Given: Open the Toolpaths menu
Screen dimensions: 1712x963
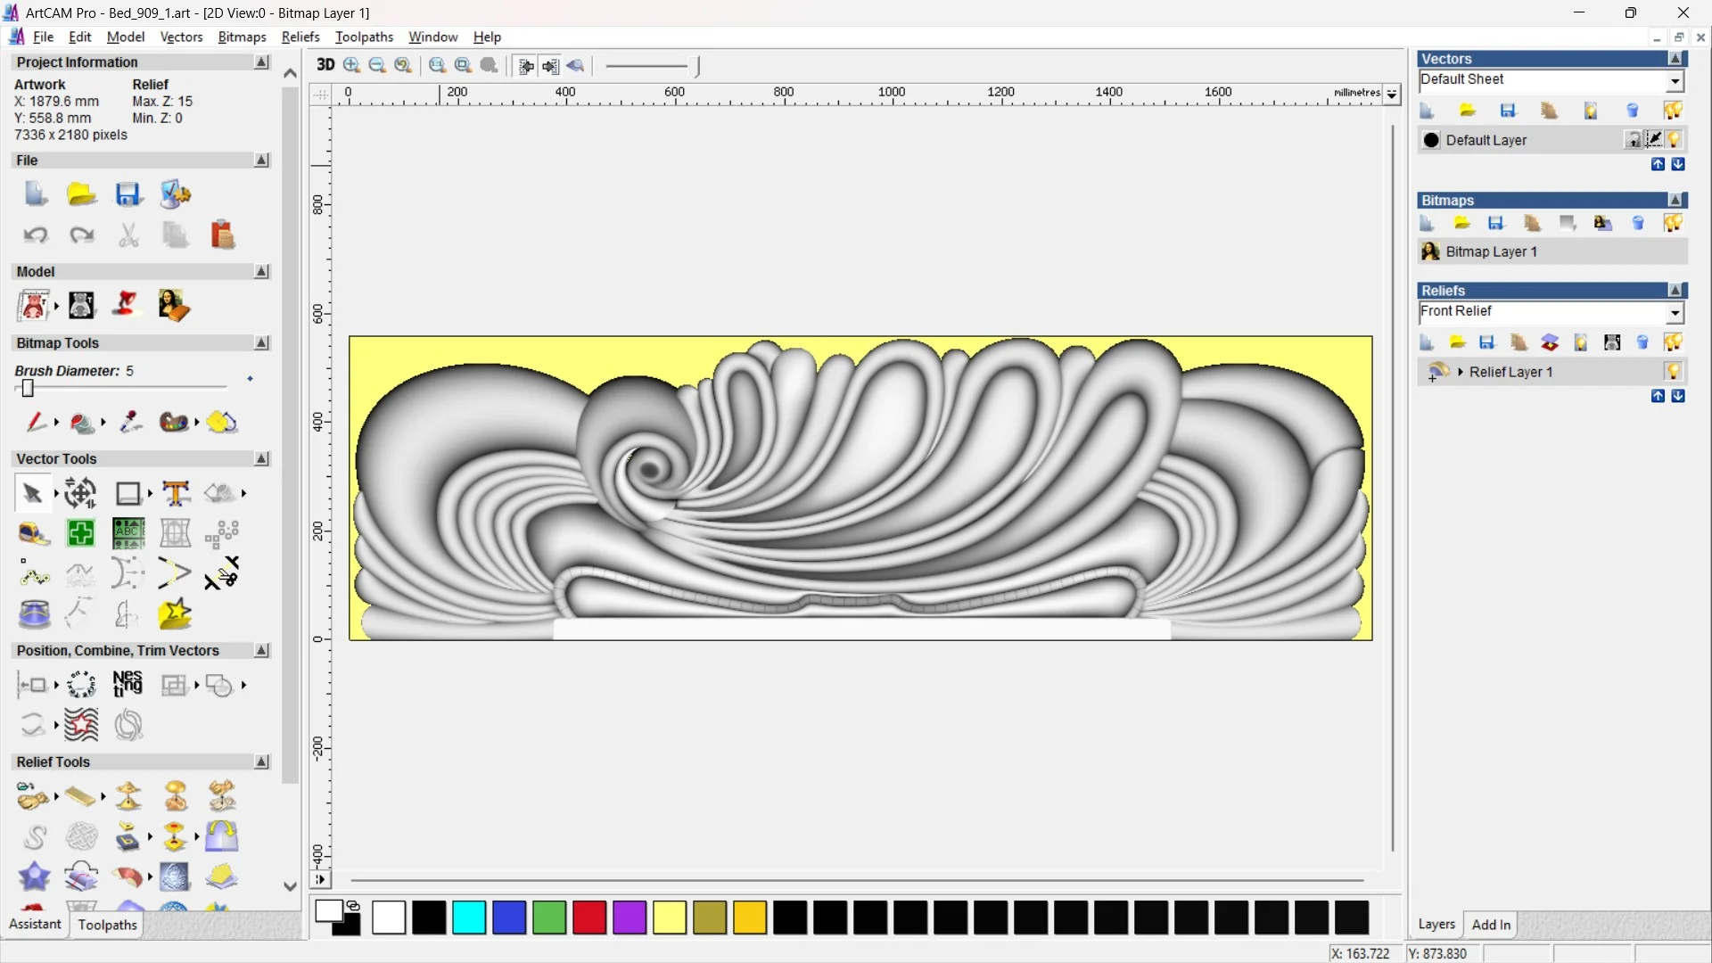Looking at the screenshot, I should tap(364, 37).
